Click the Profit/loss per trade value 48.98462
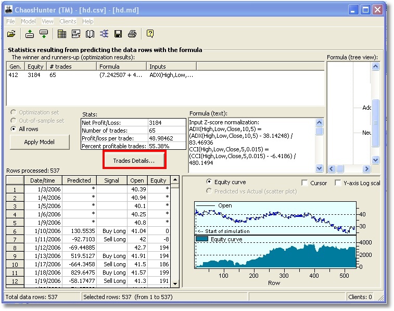The width and height of the screenshot is (394, 311). (167, 138)
